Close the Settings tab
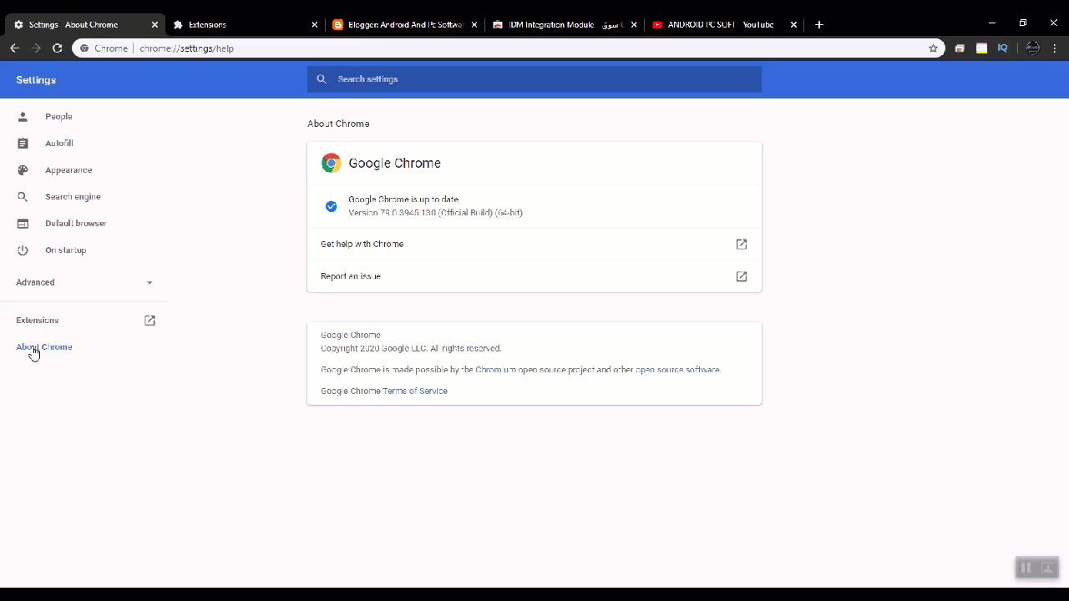1069x601 pixels. point(155,25)
